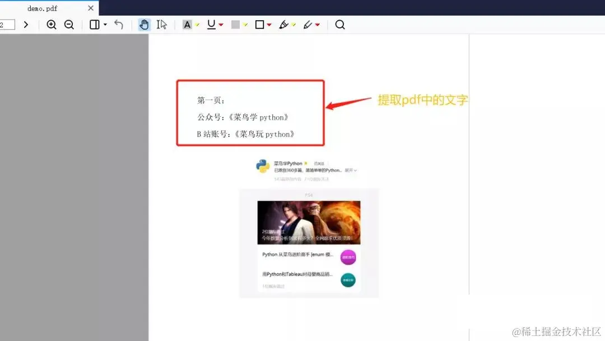Viewport: 605px width, 341px height.
Task: Open the Search tool
Action: pos(340,25)
